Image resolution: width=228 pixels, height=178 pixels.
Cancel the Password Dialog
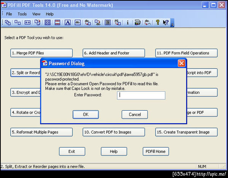[x=135, y=114]
